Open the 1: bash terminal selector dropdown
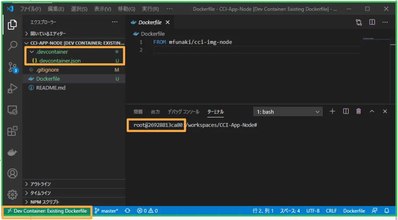 [x=288, y=112]
